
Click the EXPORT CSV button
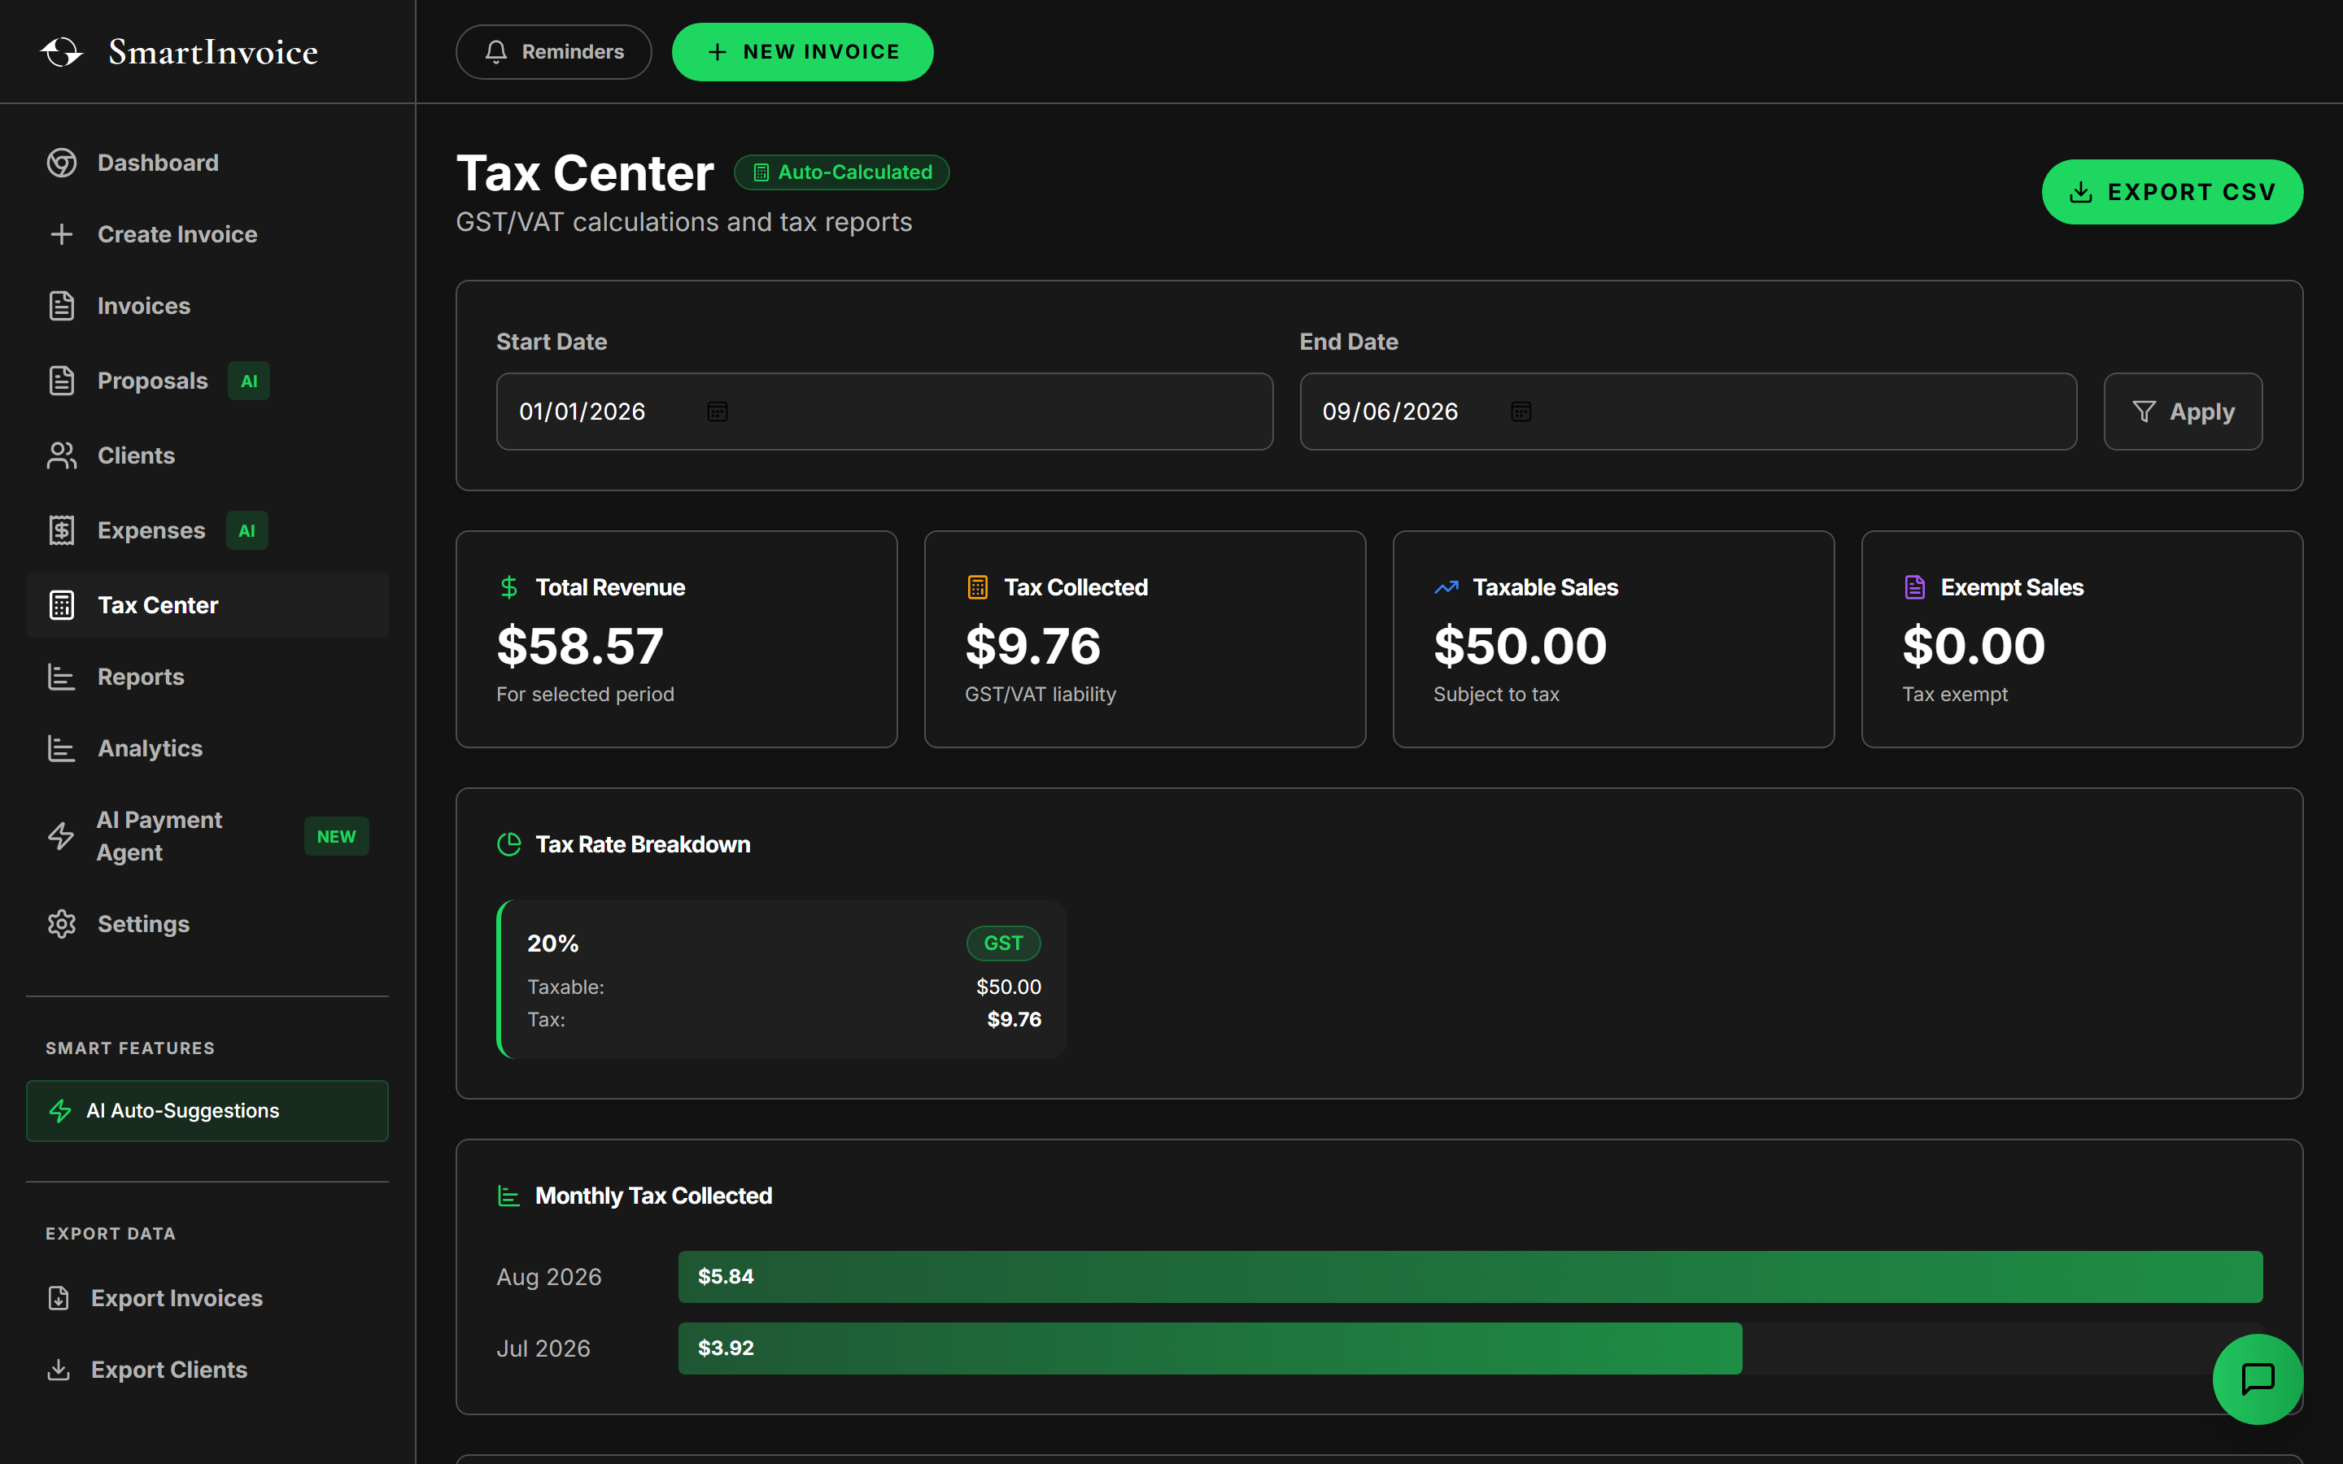point(2173,192)
